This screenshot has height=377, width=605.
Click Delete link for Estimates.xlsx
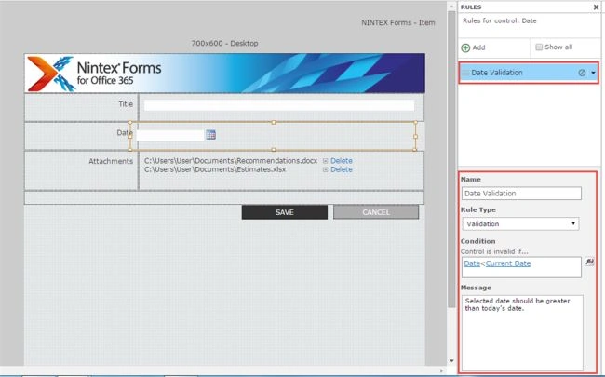pyautogui.click(x=342, y=169)
